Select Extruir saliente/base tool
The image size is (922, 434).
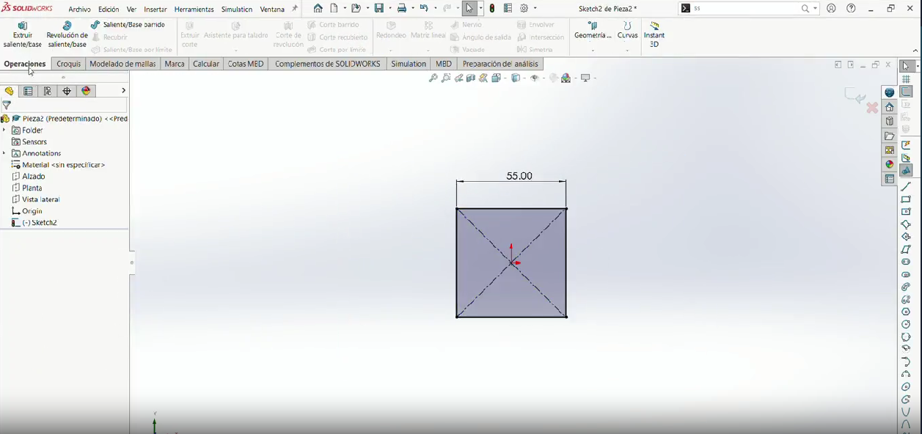23,34
